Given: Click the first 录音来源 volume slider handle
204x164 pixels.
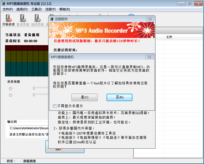Looking at the screenshot, I should point(34,88).
